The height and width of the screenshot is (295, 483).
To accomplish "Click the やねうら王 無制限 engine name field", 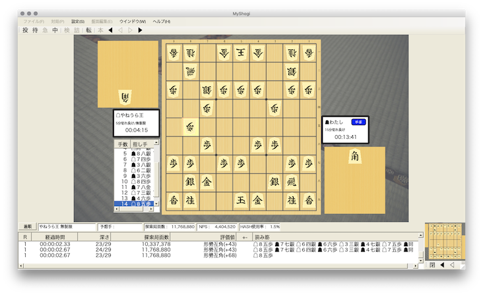I will coord(67,227).
